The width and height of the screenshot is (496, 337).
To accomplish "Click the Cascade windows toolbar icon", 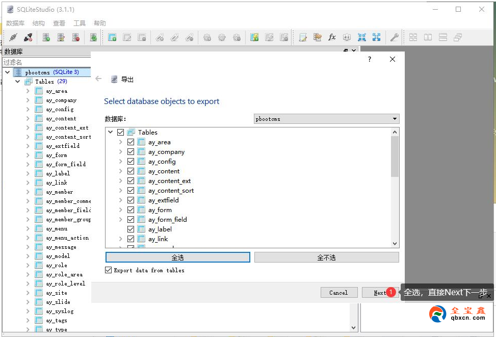I will pos(458,37).
